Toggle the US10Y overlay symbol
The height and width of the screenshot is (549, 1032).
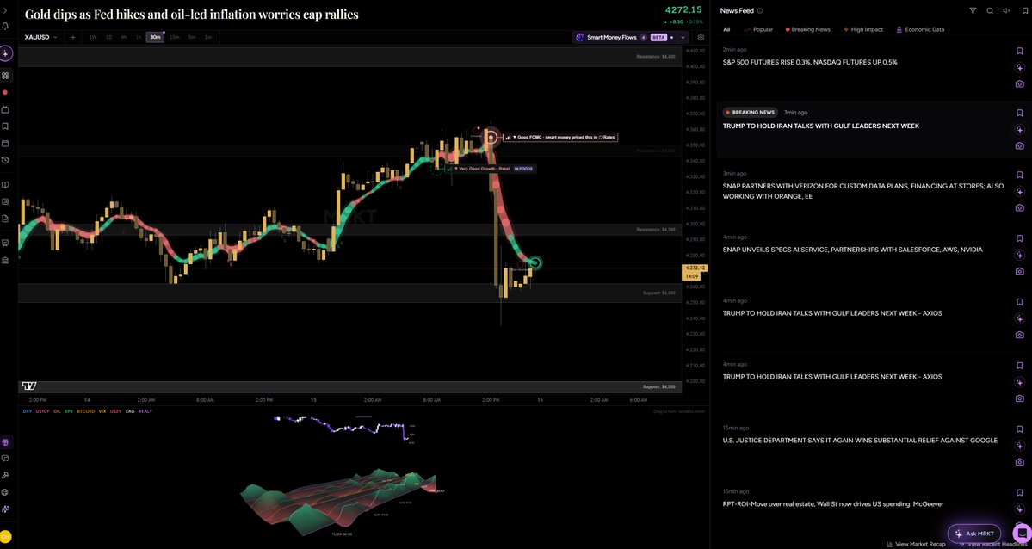[x=43, y=411]
